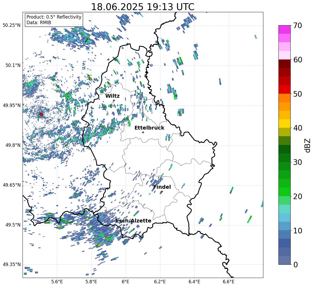Click the 6.4°E longitude label

click(x=194, y=282)
